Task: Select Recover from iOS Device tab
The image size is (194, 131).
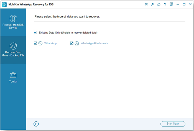Action: pos(13,22)
